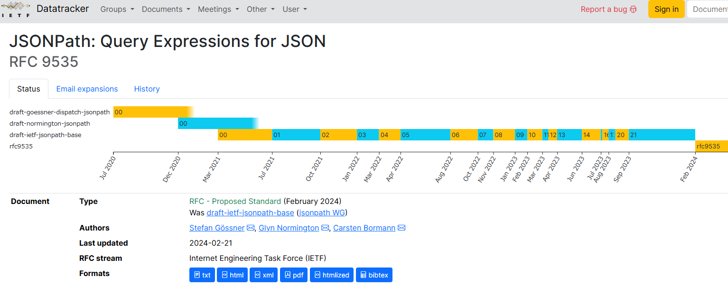The width and height of the screenshot is (728, 286).
Task: Expand the Groups dropdown menu
Action: pyautogui.click(x=117, y=9)
